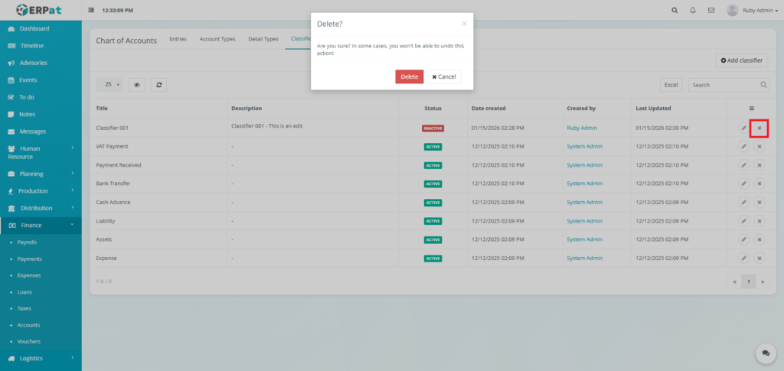
Task: Open the notifications bell icon
Action: point(693,11)
